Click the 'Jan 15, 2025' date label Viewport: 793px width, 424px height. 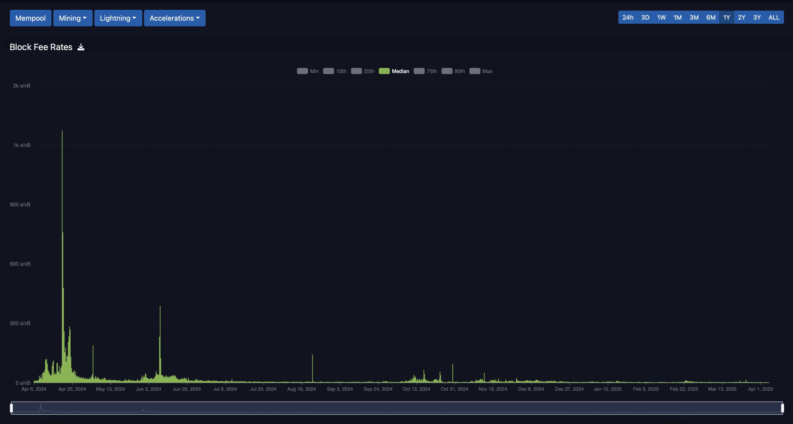pyautogui.click(x=608, y=389)
